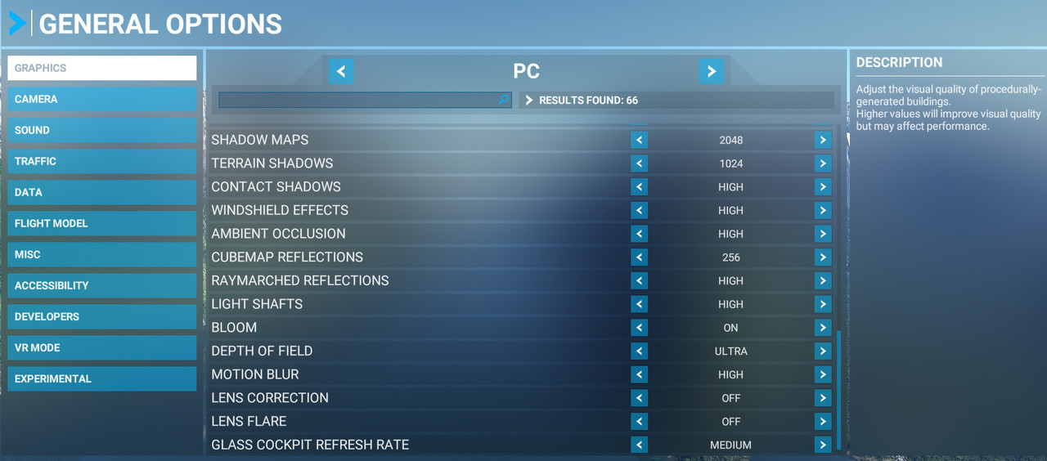Open the Developers options category
The image size is (1047, 461).
[x=102, y=316]
